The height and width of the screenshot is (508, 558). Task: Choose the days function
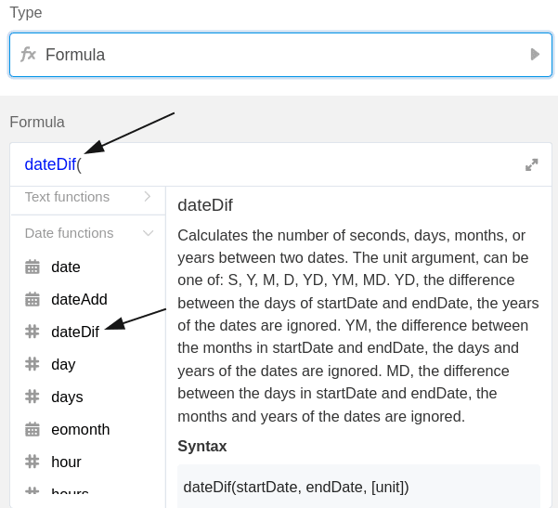(67, 397)
